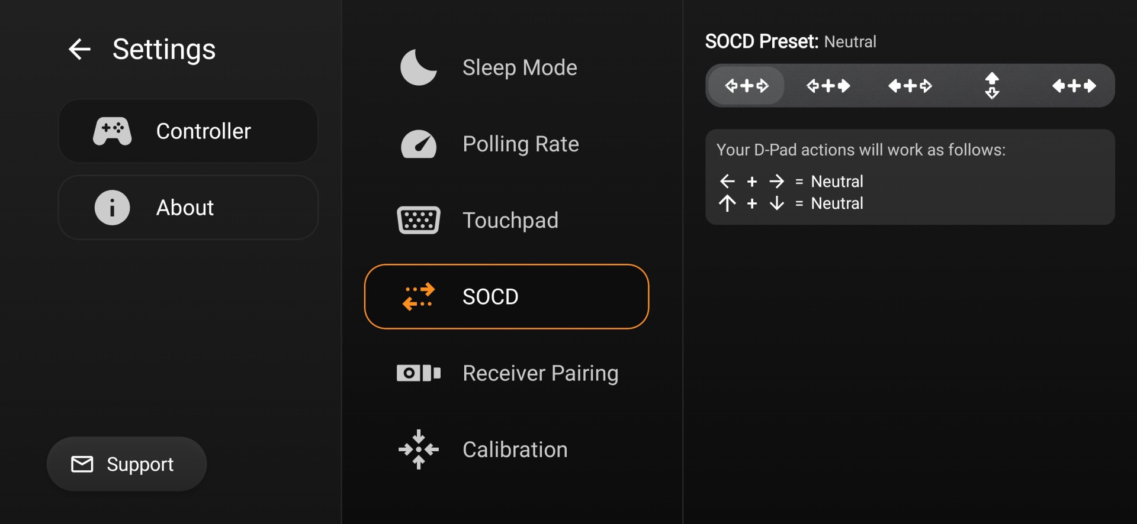
Task: Click the orange SOCD arrows icon
Action: (x=419, y=296)
